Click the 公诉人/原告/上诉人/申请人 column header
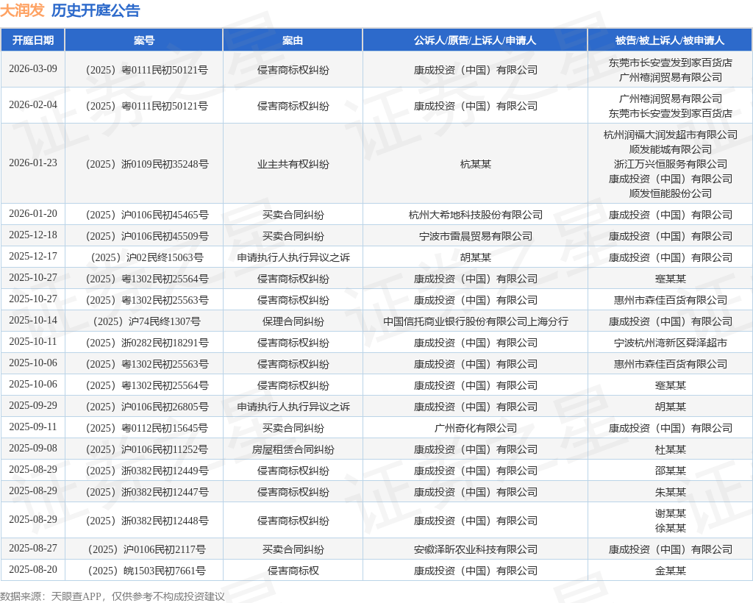The image size is (753, 603). coord(475,40)
